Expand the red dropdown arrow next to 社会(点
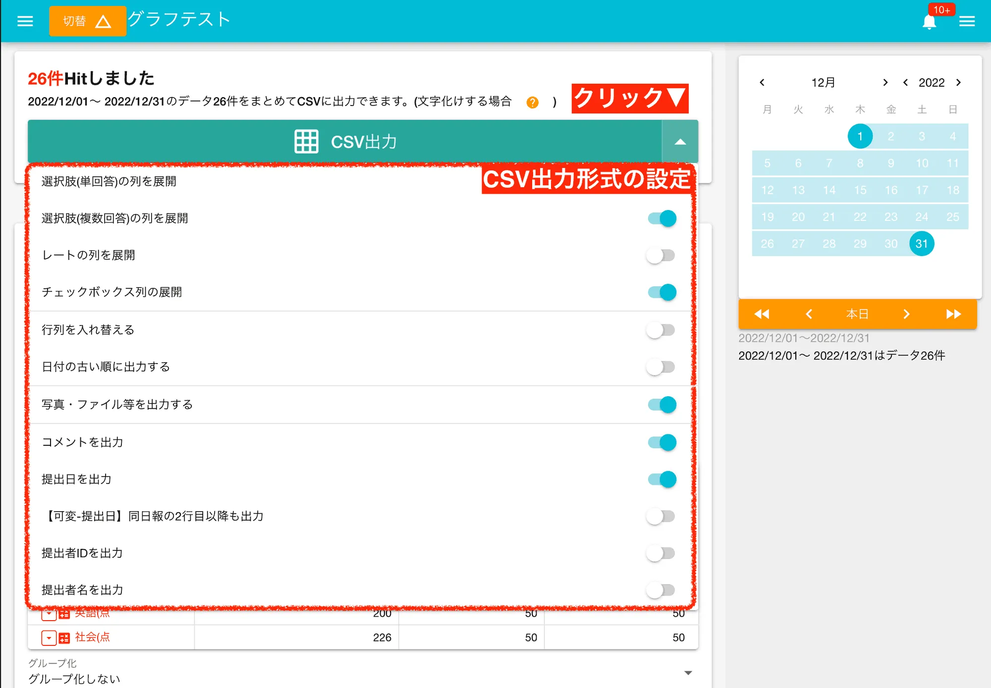Viewport: 991px width, 688px height. (x=48, y=637)
